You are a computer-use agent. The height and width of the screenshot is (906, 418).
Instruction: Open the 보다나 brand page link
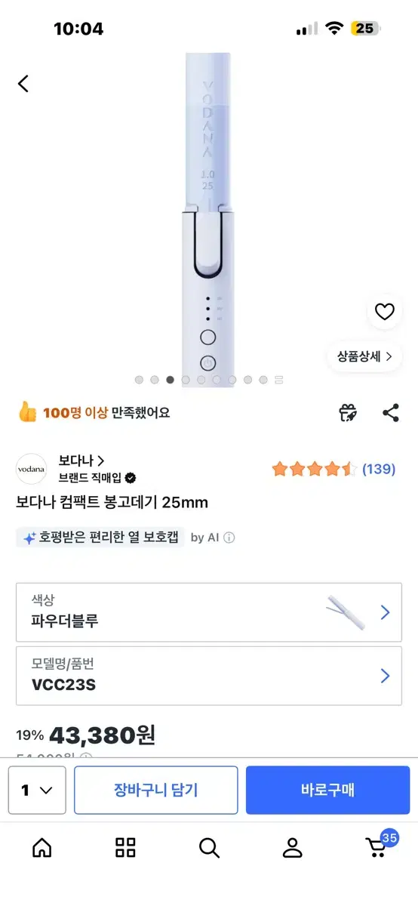pyautogui.click(x=81, y=460)
